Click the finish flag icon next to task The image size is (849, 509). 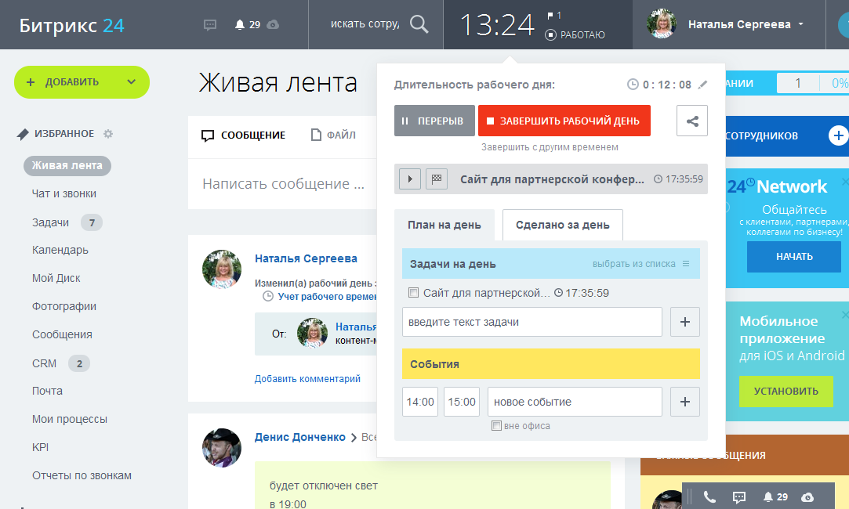(x=436, y=179)
